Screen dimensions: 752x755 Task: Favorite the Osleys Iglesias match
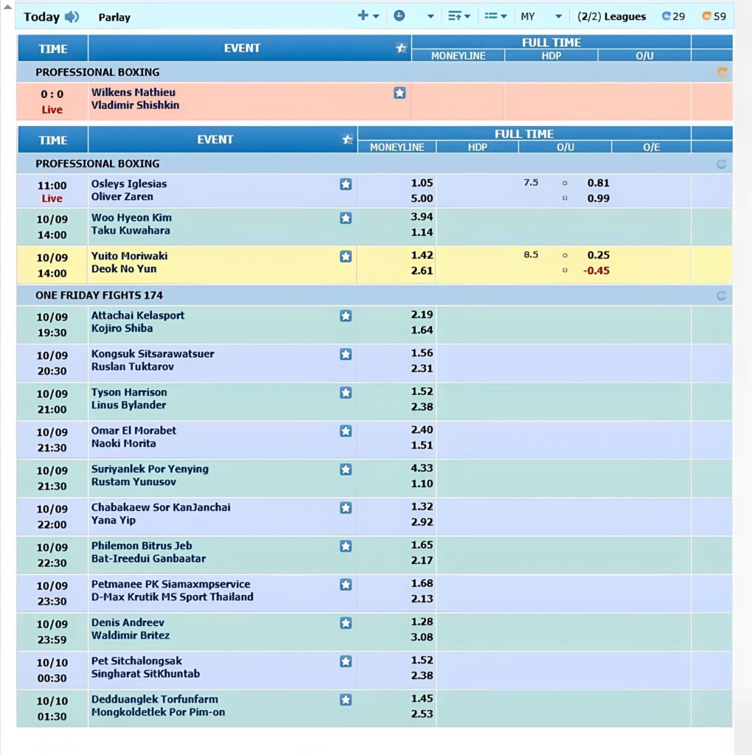pos(345,184)
